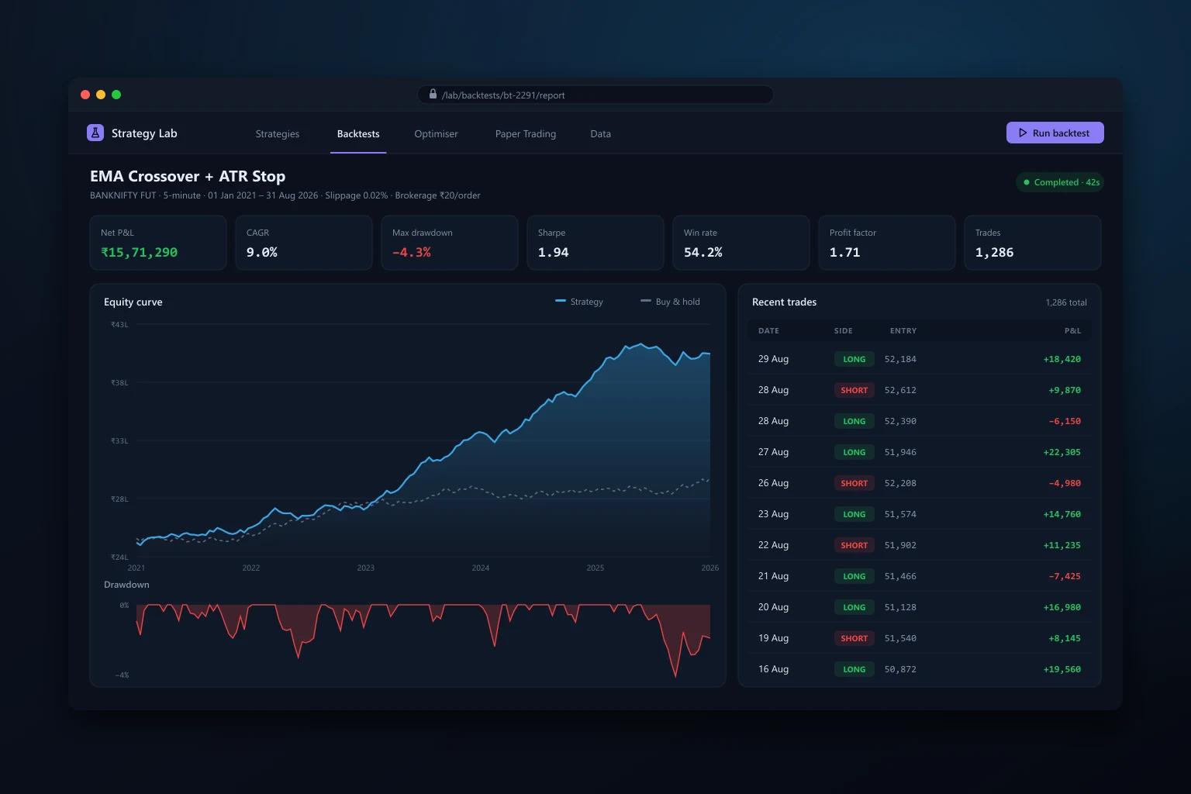Click the Net P&L card value
The width and height of the screenshot is (1191, 794).
140,252
